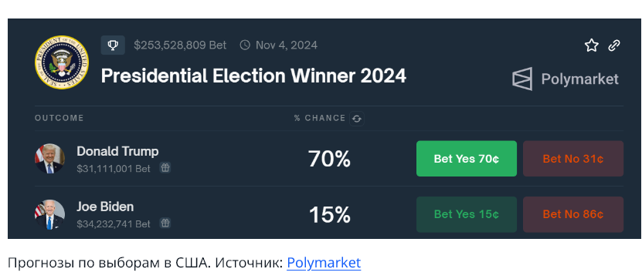642x279 pixels.
Task: Open the Polymarket source link
Action: tap(324, 263)
